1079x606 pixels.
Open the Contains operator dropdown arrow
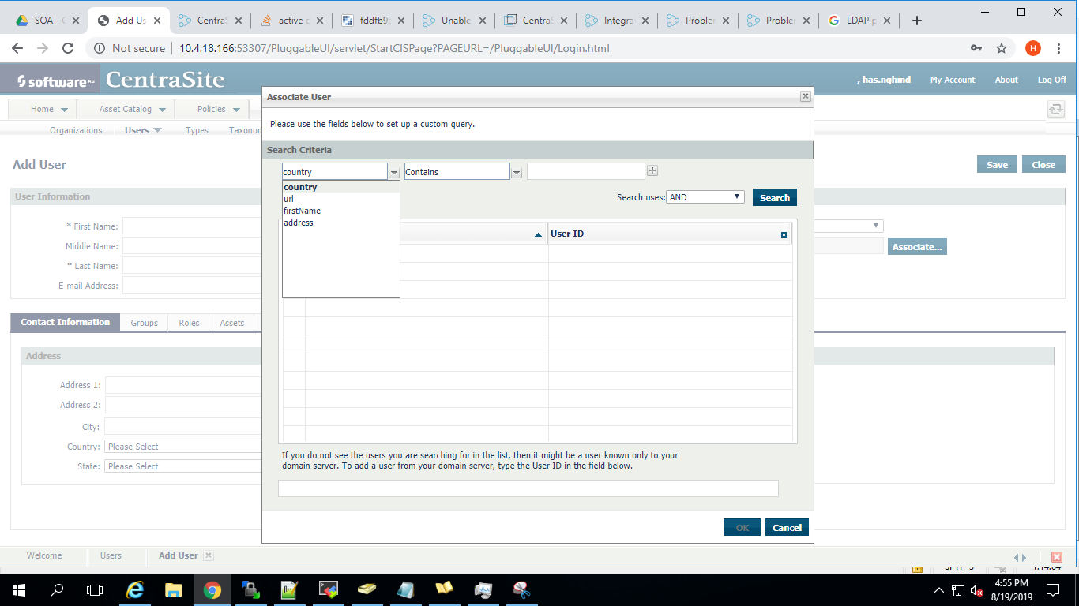click(x=516, y=172)
